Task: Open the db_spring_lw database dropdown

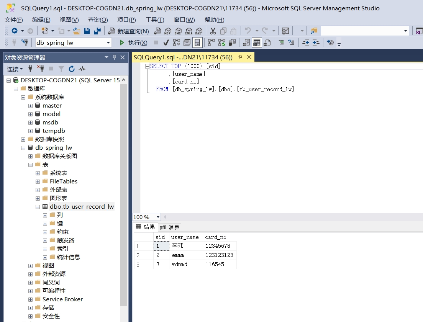Action: 108,42
